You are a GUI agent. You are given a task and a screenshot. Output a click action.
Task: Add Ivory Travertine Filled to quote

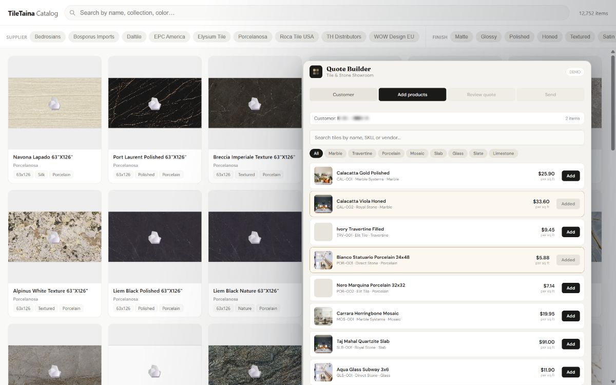tap(571, 232)
